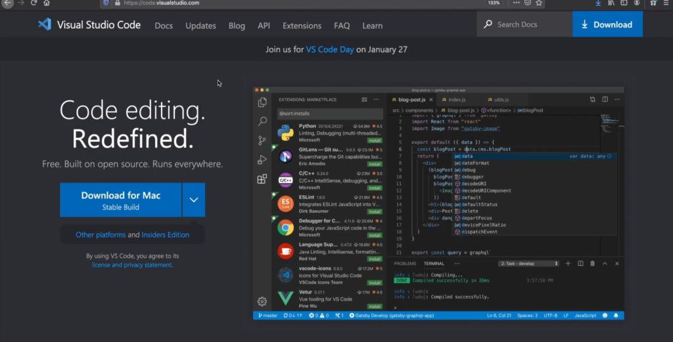This screenshot has width=673, height=342.
Task: Install the ESLint extension in screenshot
Action: [x=374, y=212]
